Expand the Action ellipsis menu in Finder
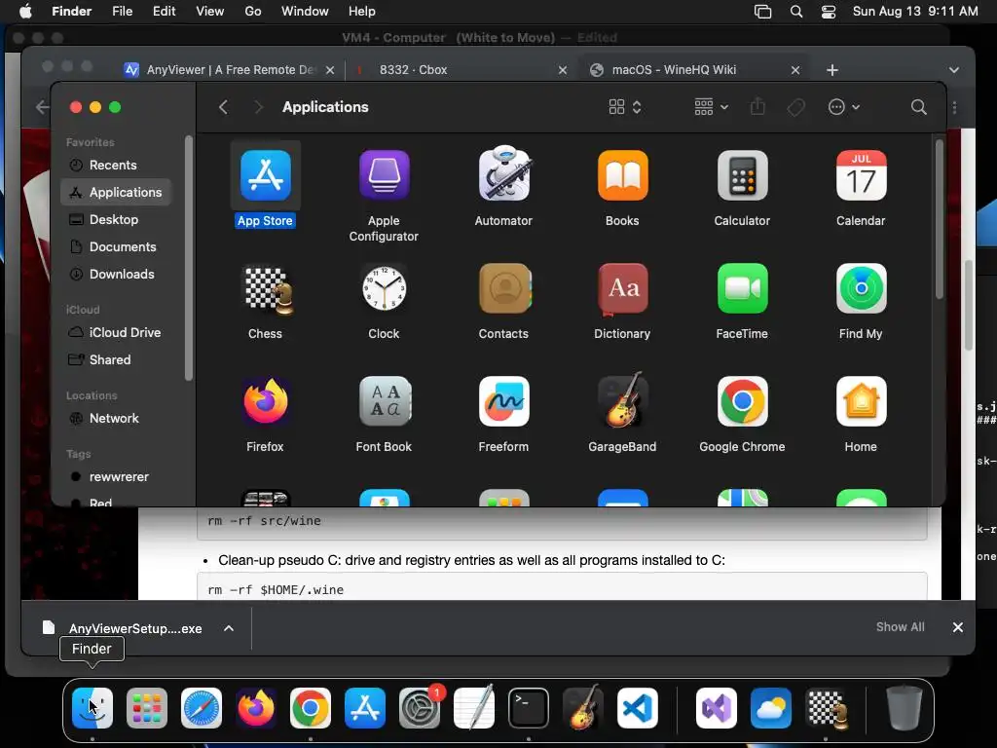 [844, 107]
